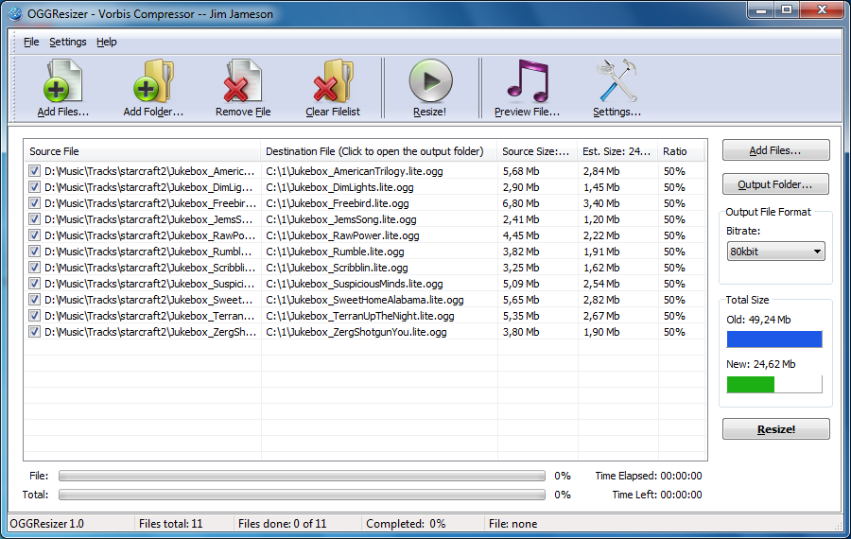Click the Resize! button in right panel
Viewport: 851px width, 539px height.
(775, 429)
